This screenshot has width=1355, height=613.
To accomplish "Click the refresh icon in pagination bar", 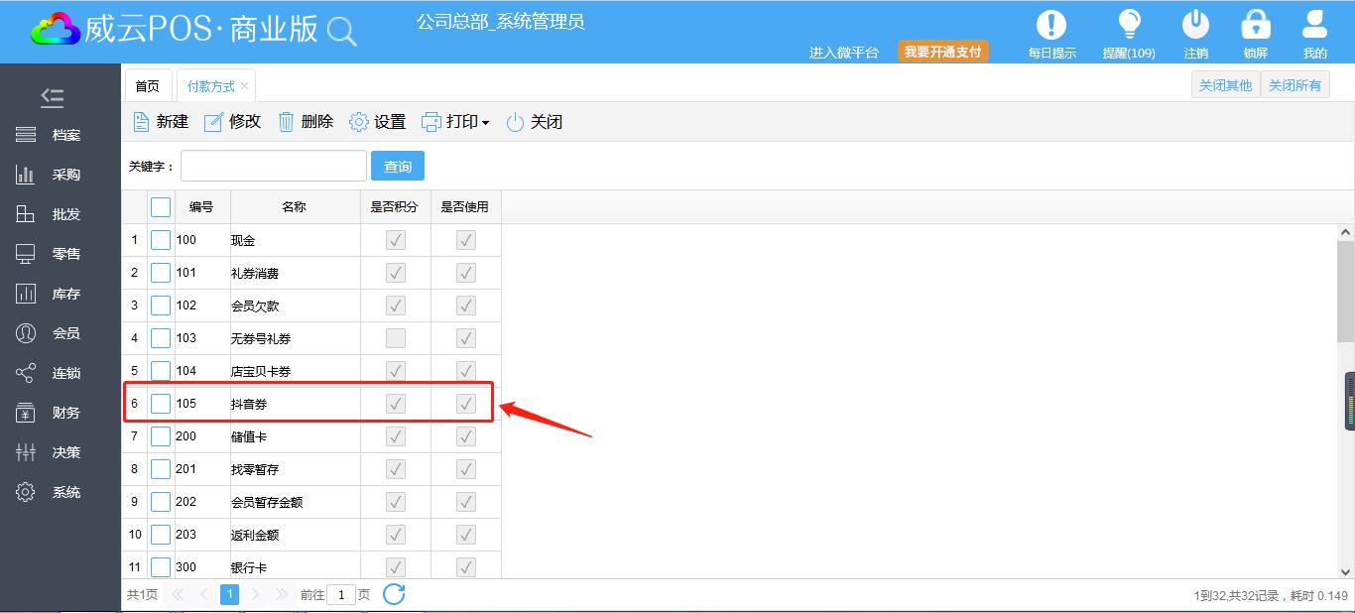I will point(394,594).
